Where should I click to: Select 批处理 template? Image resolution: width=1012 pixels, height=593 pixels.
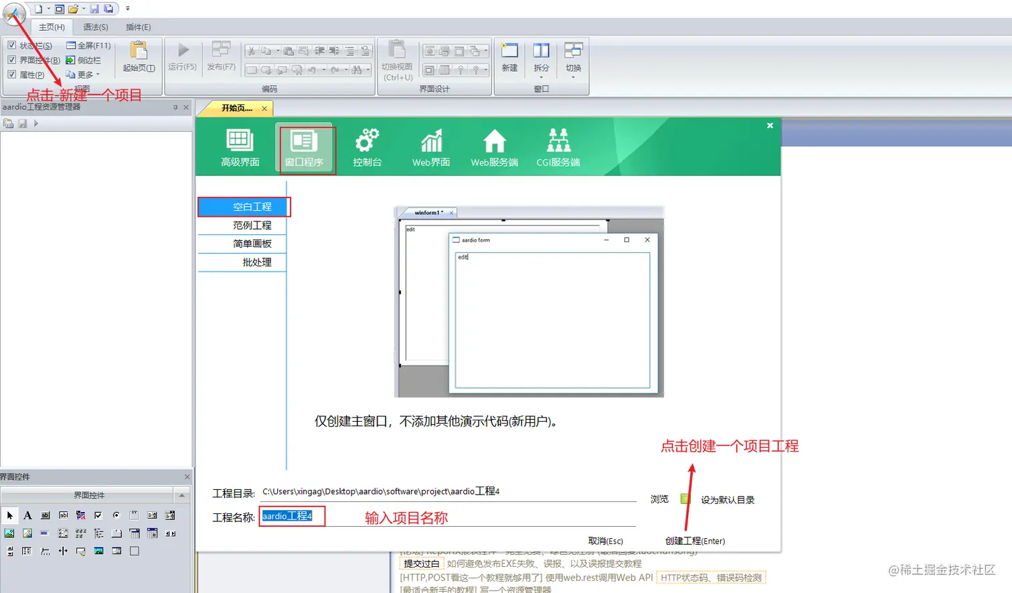242,262
